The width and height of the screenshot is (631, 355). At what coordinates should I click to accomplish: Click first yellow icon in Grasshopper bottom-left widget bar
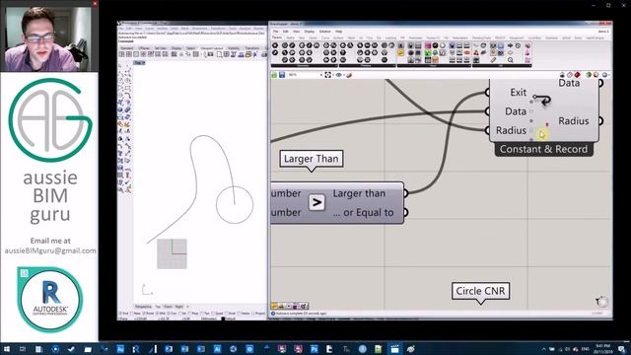click(274, 306)
